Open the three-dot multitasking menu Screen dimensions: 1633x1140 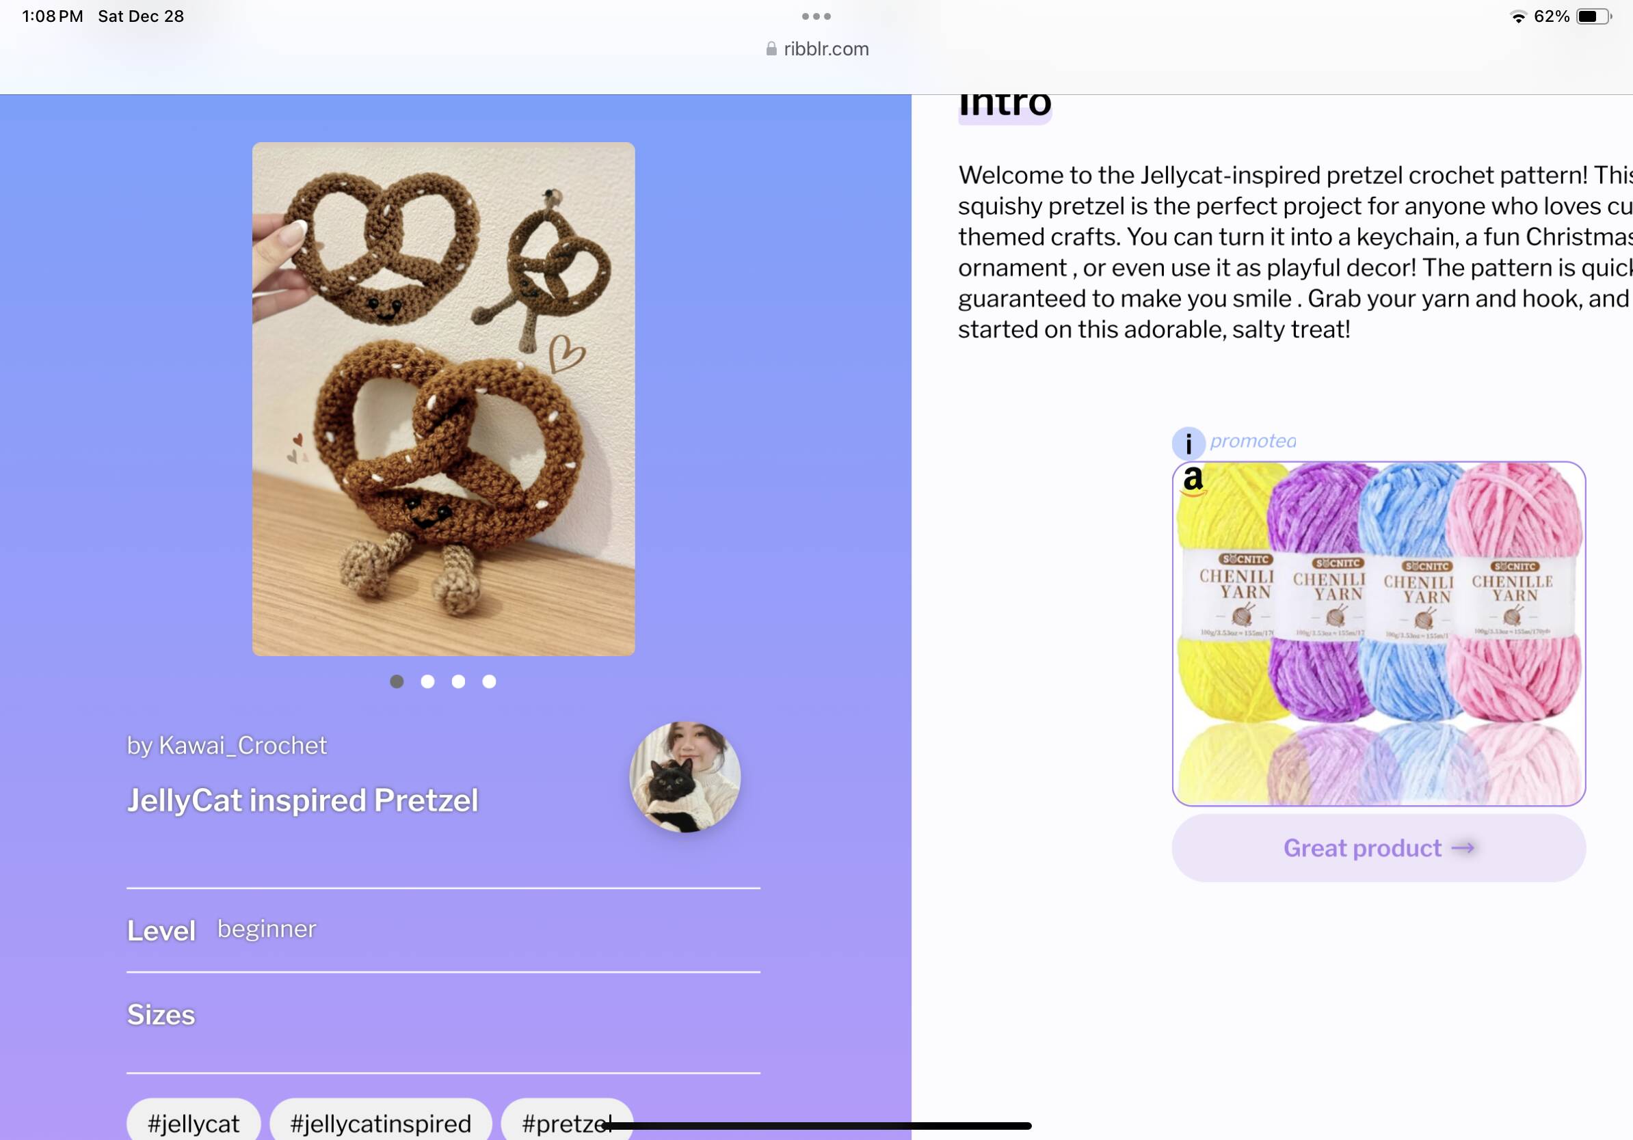click(x=816, y=16)
